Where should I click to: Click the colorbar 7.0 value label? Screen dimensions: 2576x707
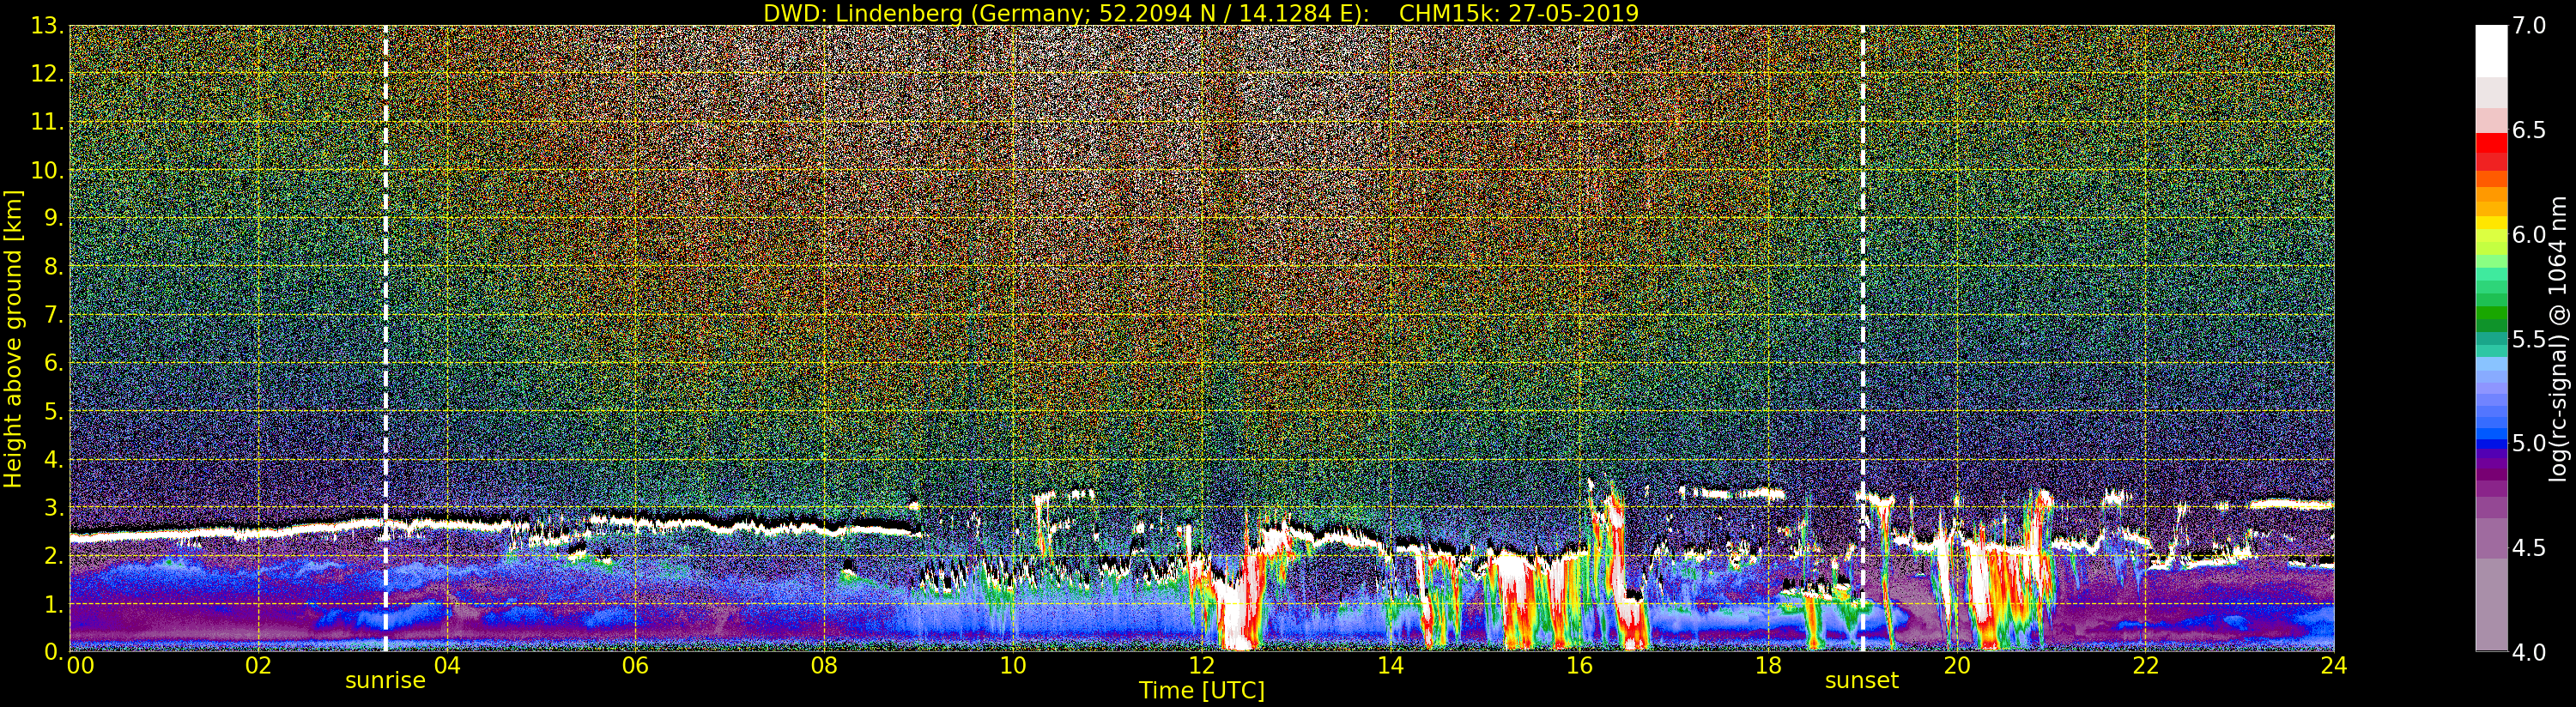(x=2529, y=26)
